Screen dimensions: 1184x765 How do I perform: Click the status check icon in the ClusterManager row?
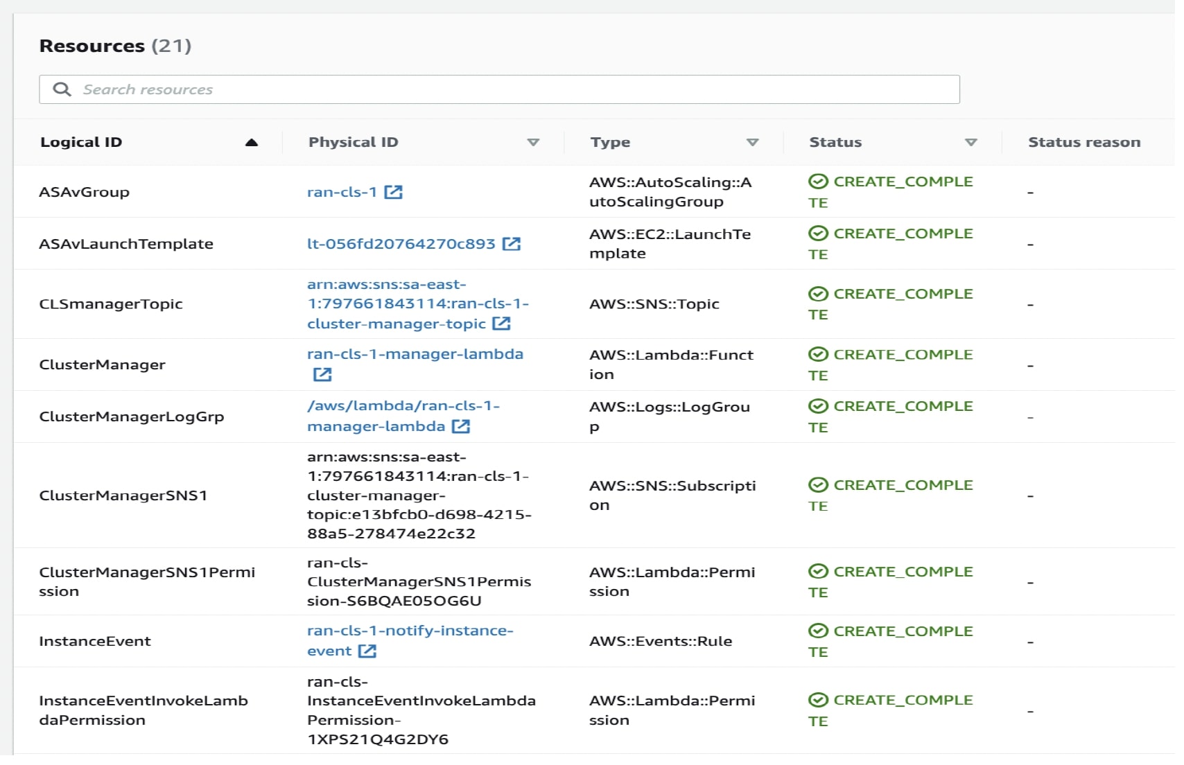coord(818,354)
